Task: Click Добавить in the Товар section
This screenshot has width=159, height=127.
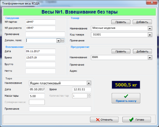Action: (142, 22)
